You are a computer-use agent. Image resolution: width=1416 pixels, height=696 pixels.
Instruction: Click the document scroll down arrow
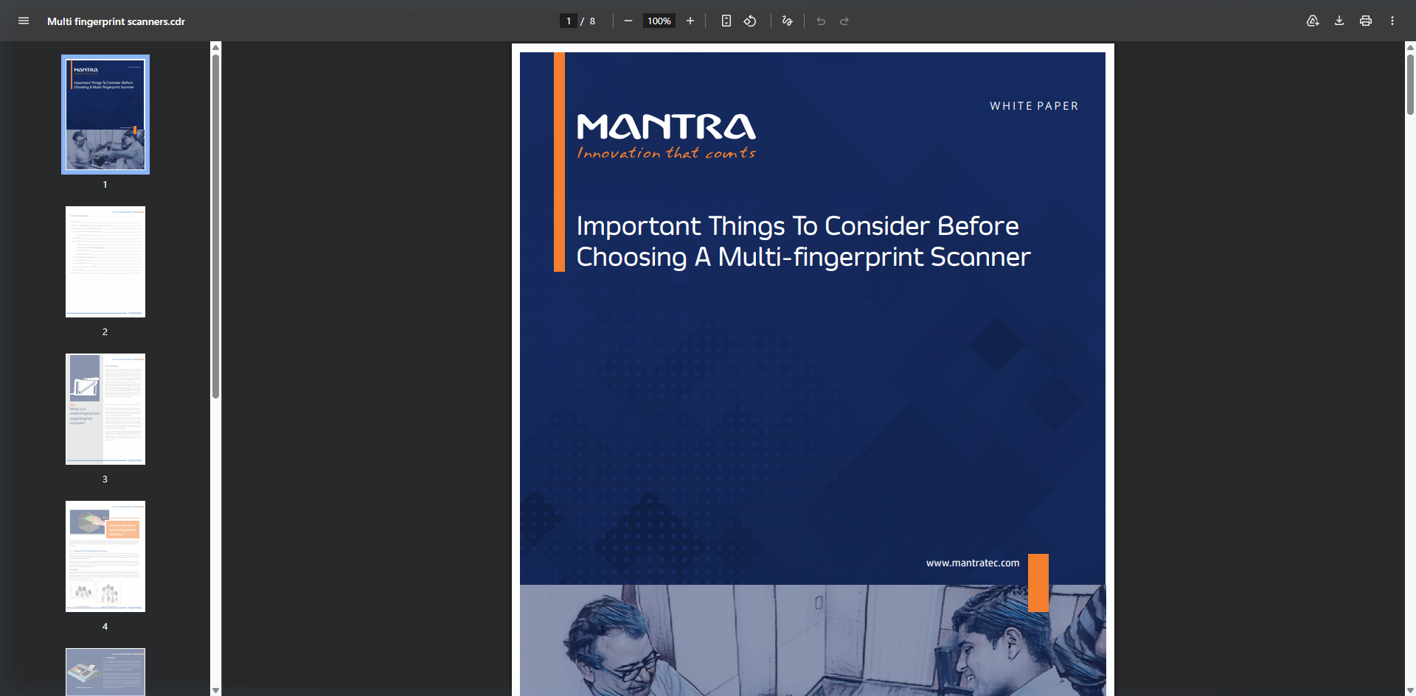pyautogui.click(x=1410, y=690)
